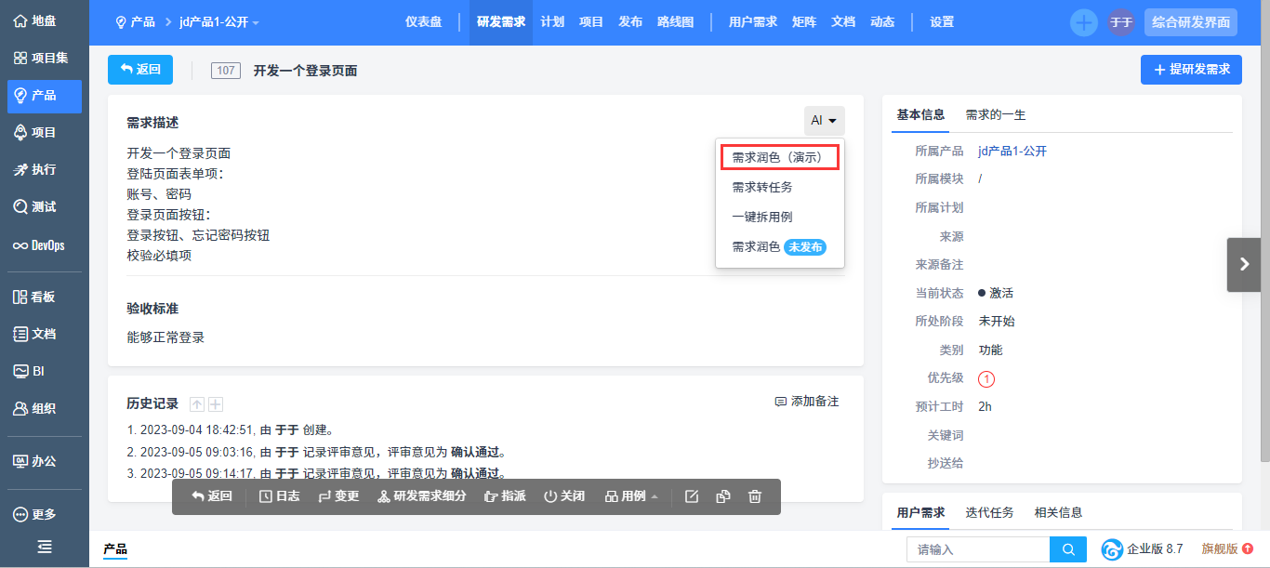Collapse the left sidebar menu
Viewport: 1270px width, 568px height.
[x=45, y=547]
